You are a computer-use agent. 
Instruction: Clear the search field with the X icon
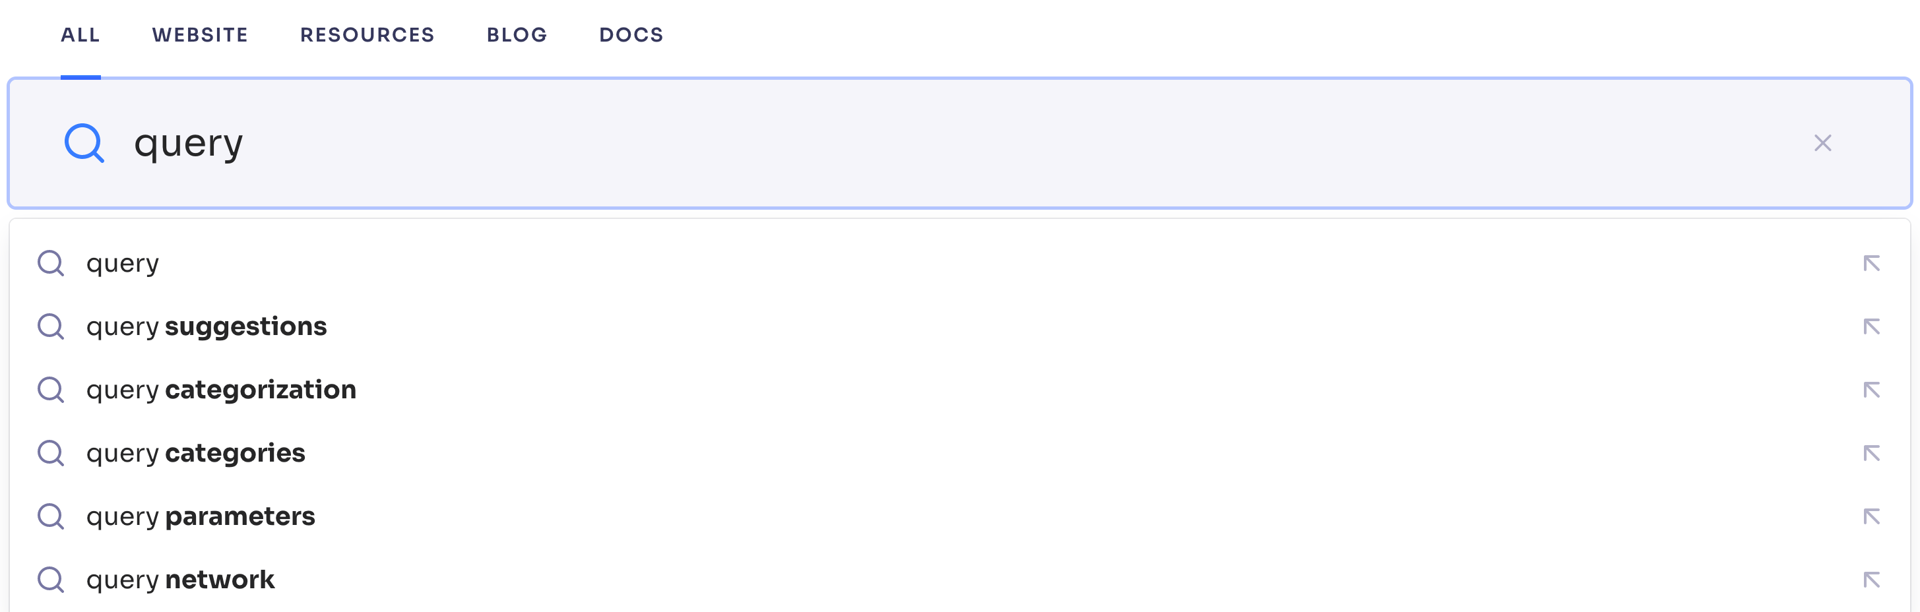[x=1822, y=143]
